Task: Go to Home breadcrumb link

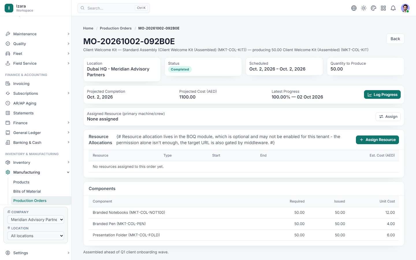Action: click(x=88, y=28)
